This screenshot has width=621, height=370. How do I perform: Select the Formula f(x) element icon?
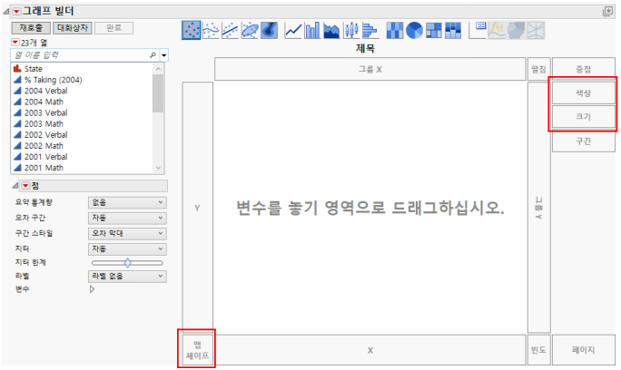click(497, 31)
